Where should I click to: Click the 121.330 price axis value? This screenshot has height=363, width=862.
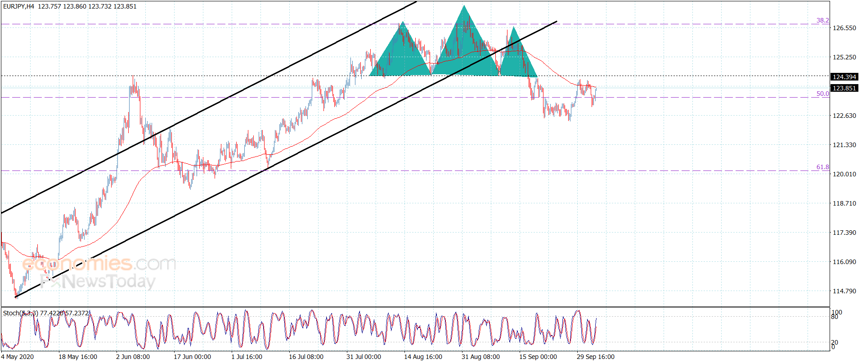pyautogui.click(x=844, y=145)
